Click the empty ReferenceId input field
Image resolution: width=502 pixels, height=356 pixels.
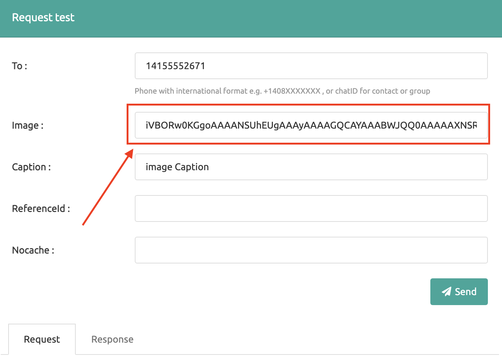(311, 208)
